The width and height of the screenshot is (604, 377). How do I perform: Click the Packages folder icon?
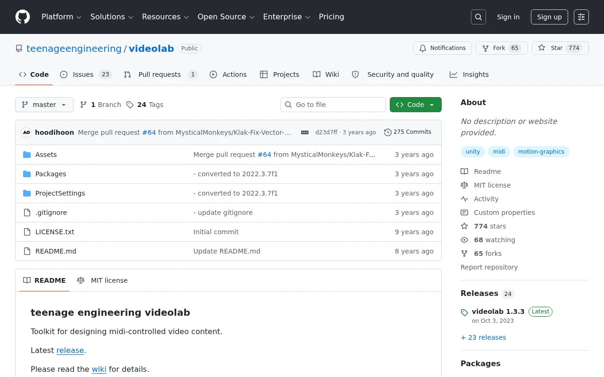[27, 174]
